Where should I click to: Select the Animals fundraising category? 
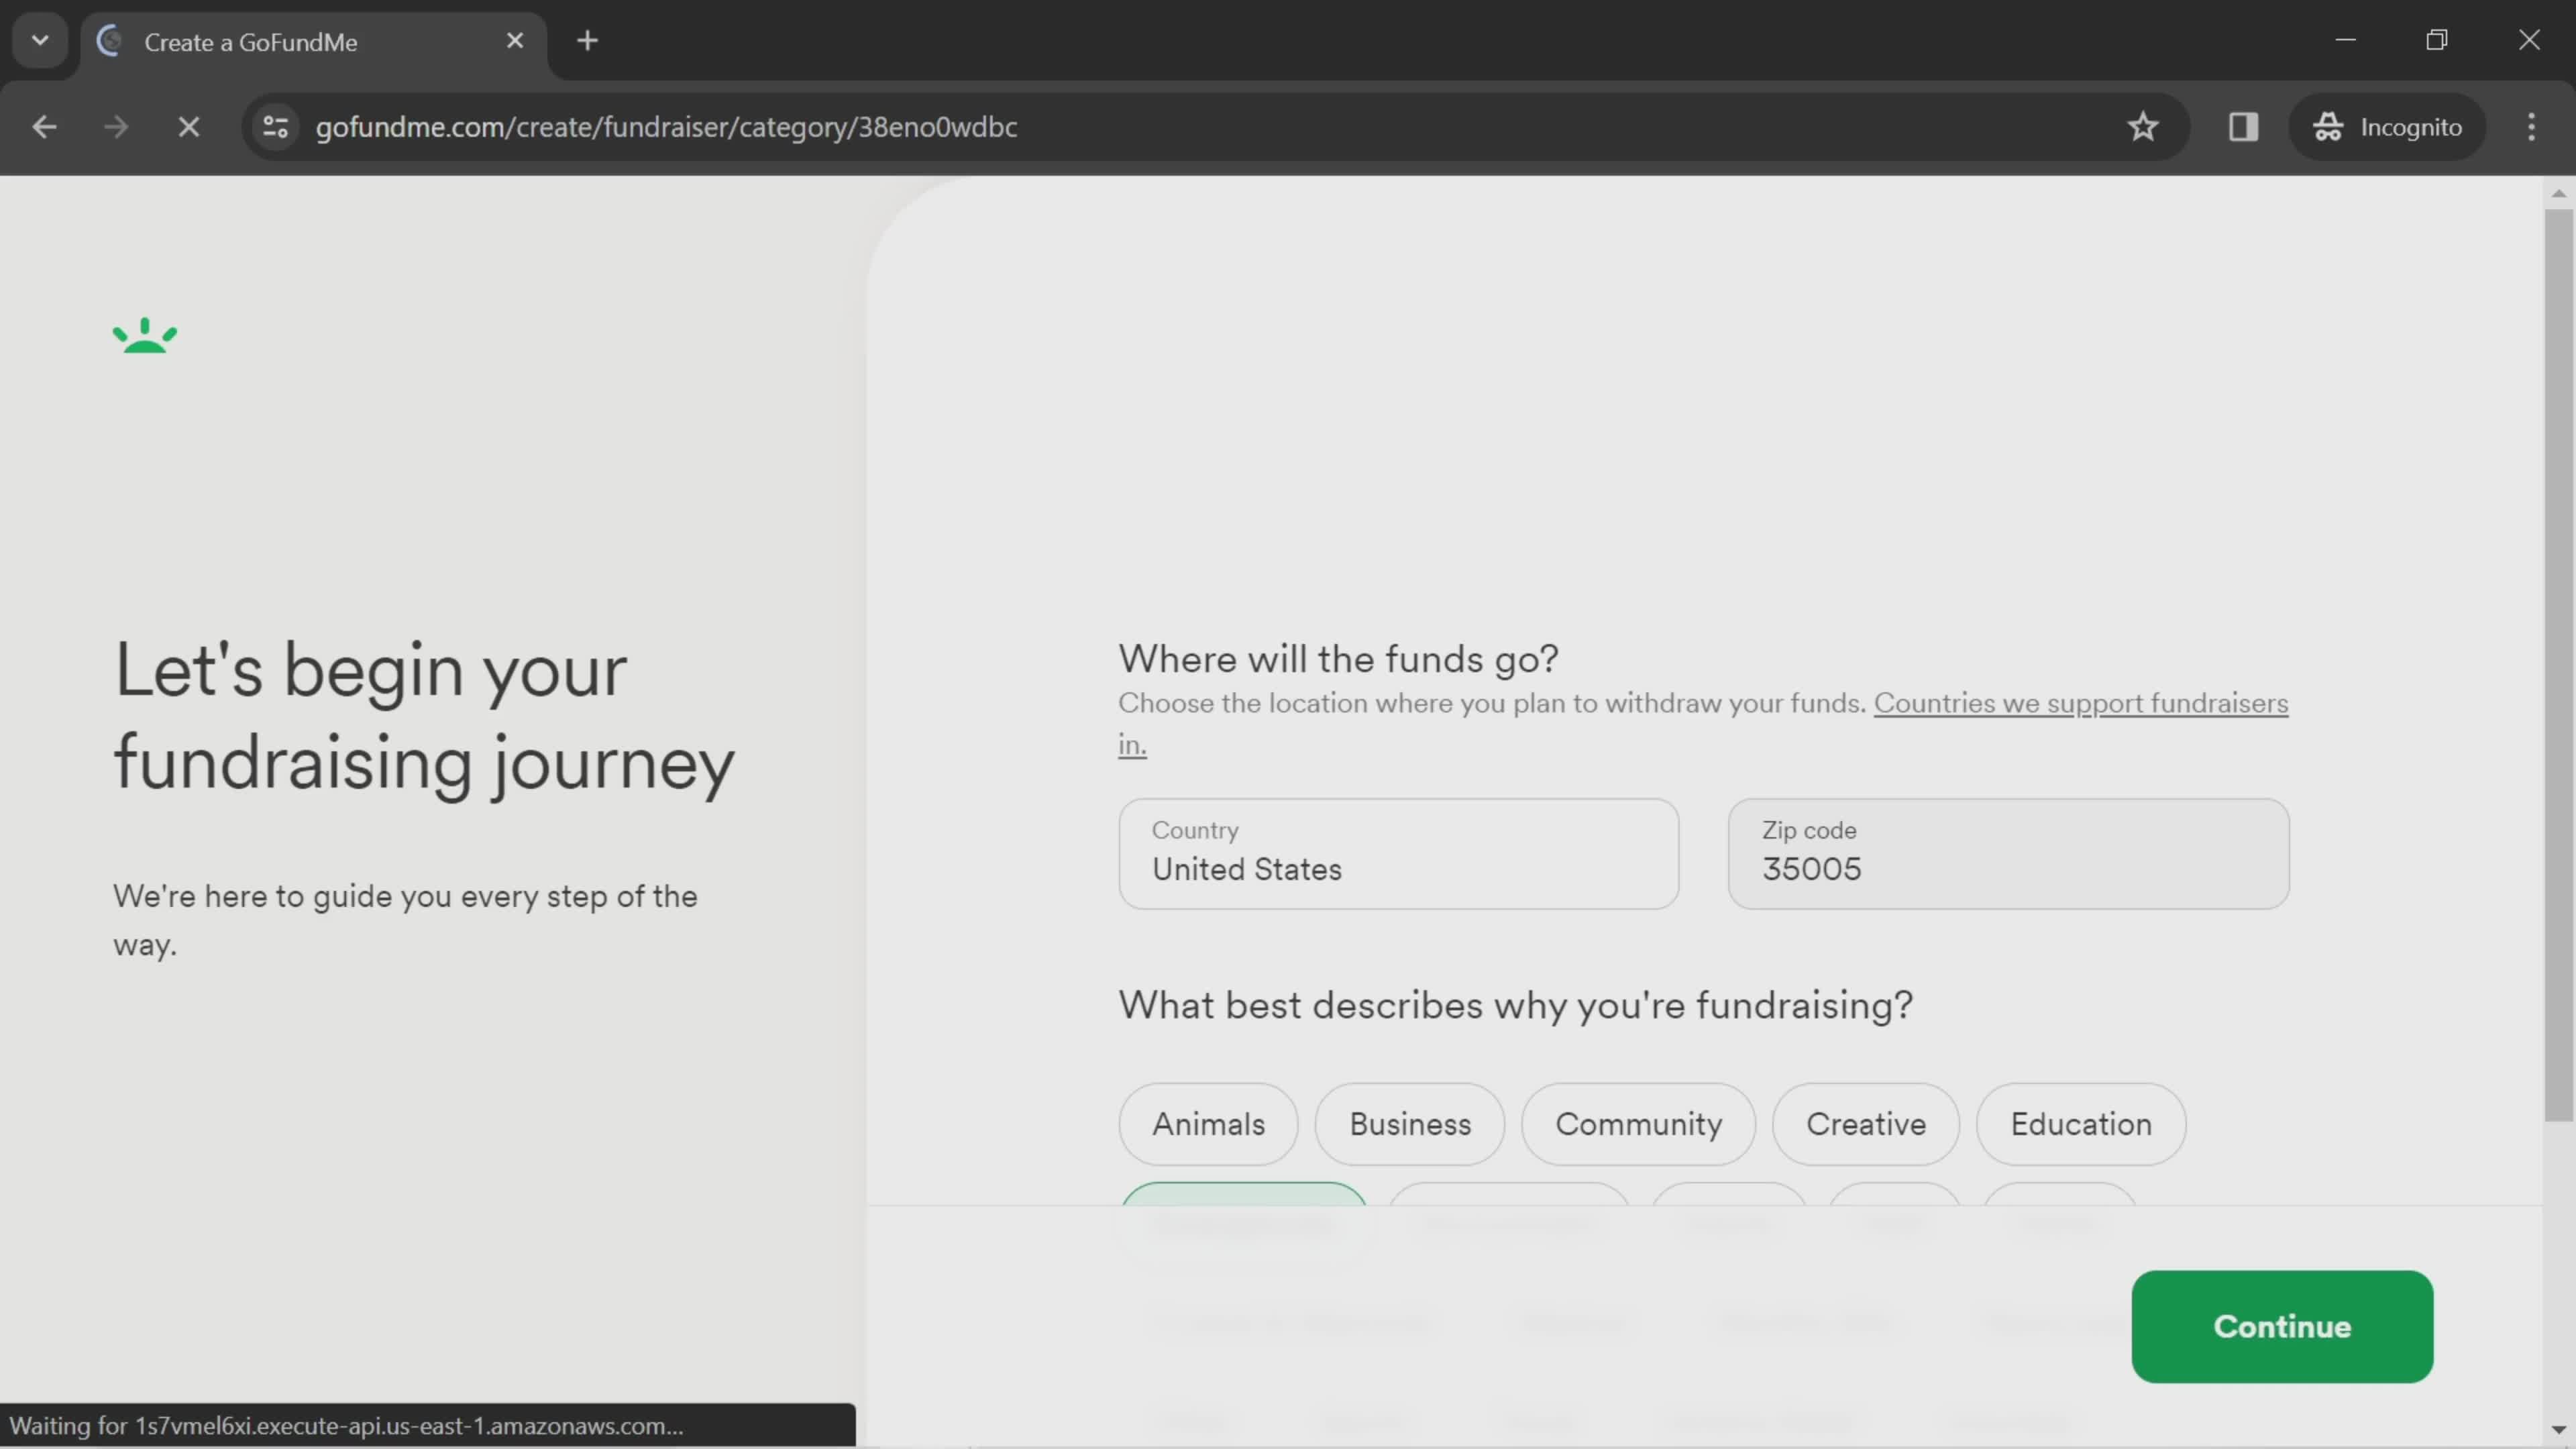pyautogui.click(x=1208, y=1124)
